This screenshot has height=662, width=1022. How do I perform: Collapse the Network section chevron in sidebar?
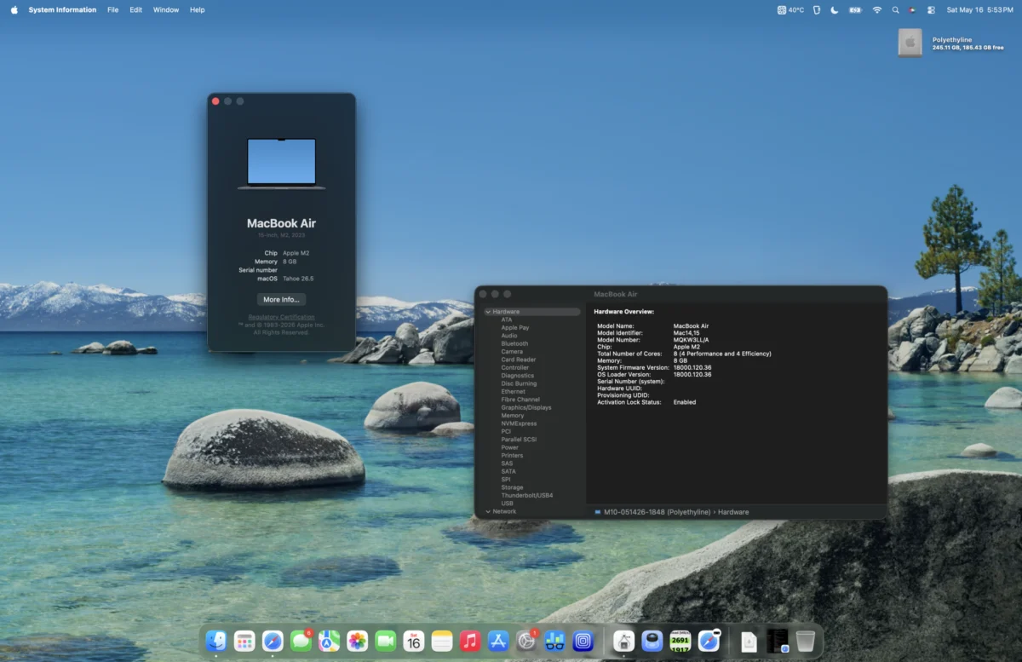488,511
